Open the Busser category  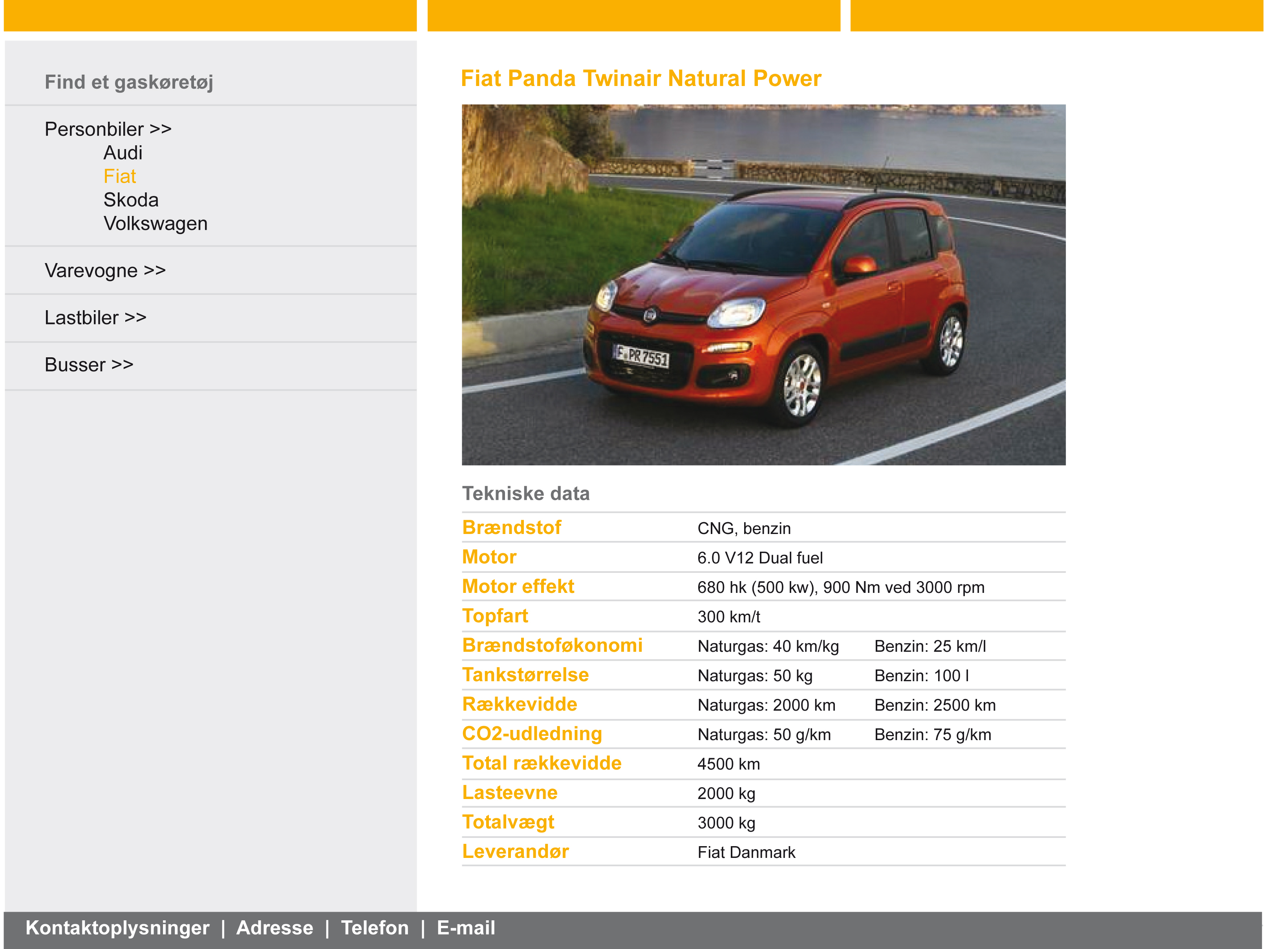89,364
